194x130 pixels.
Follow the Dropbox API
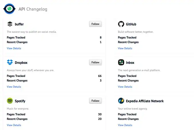pos(95,62)
